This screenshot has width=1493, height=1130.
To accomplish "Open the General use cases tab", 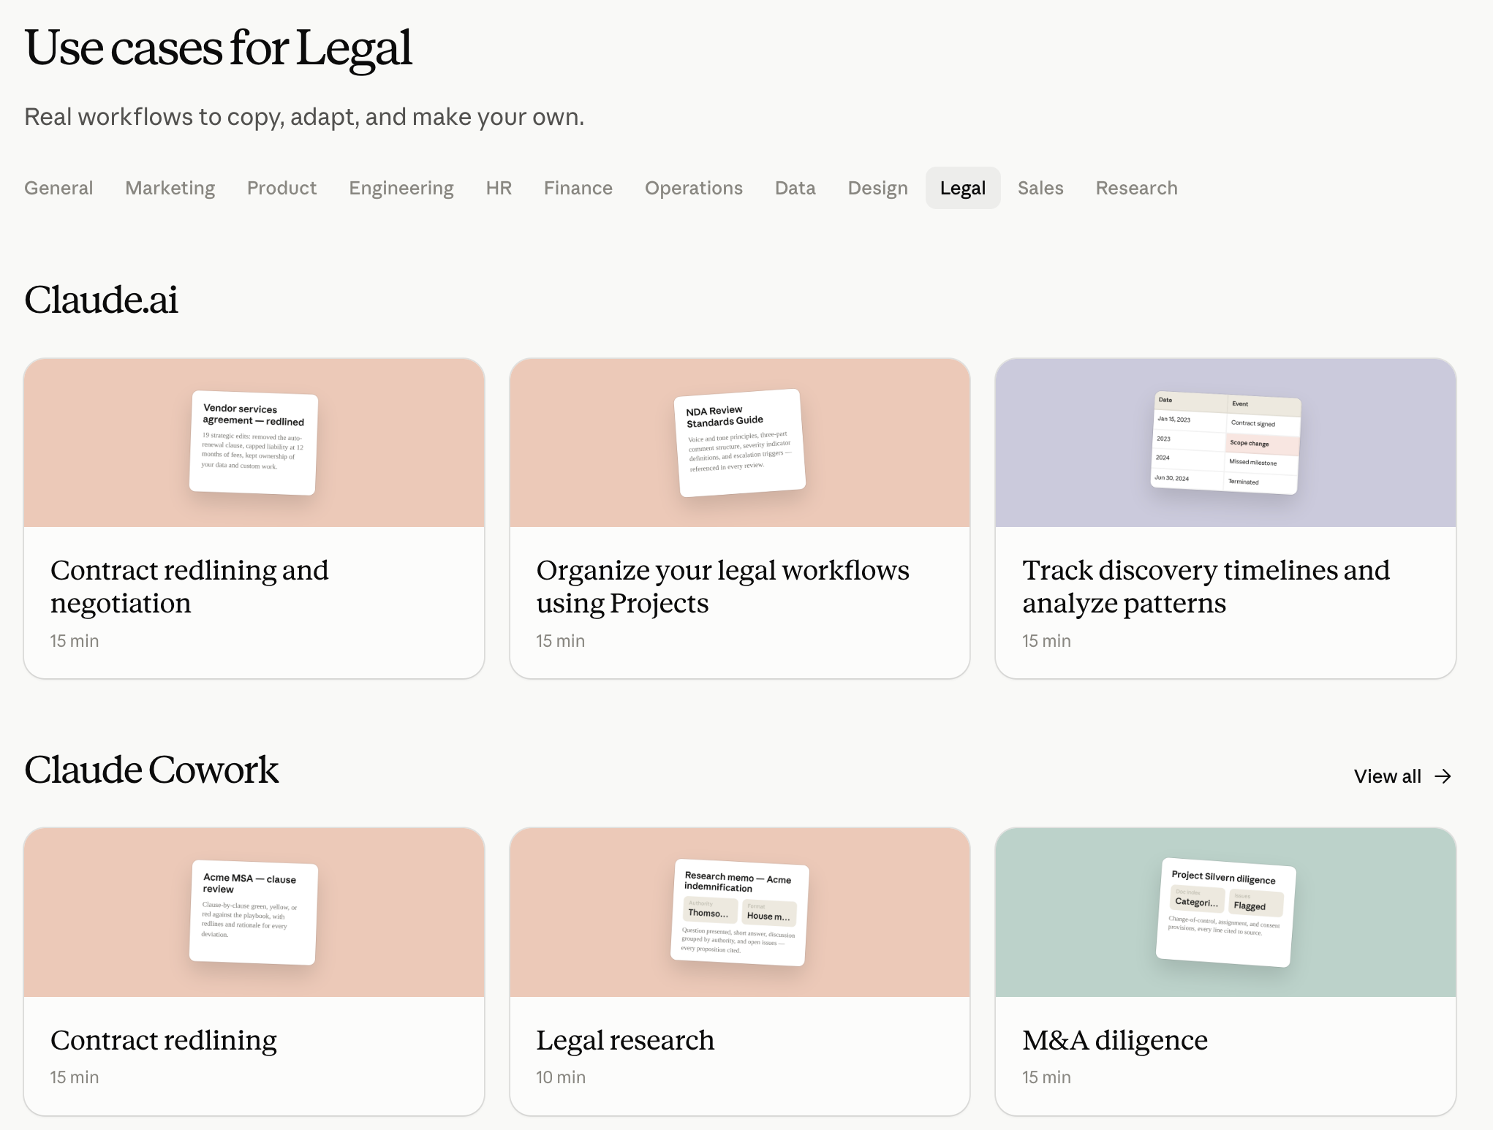I will (58, 188).
